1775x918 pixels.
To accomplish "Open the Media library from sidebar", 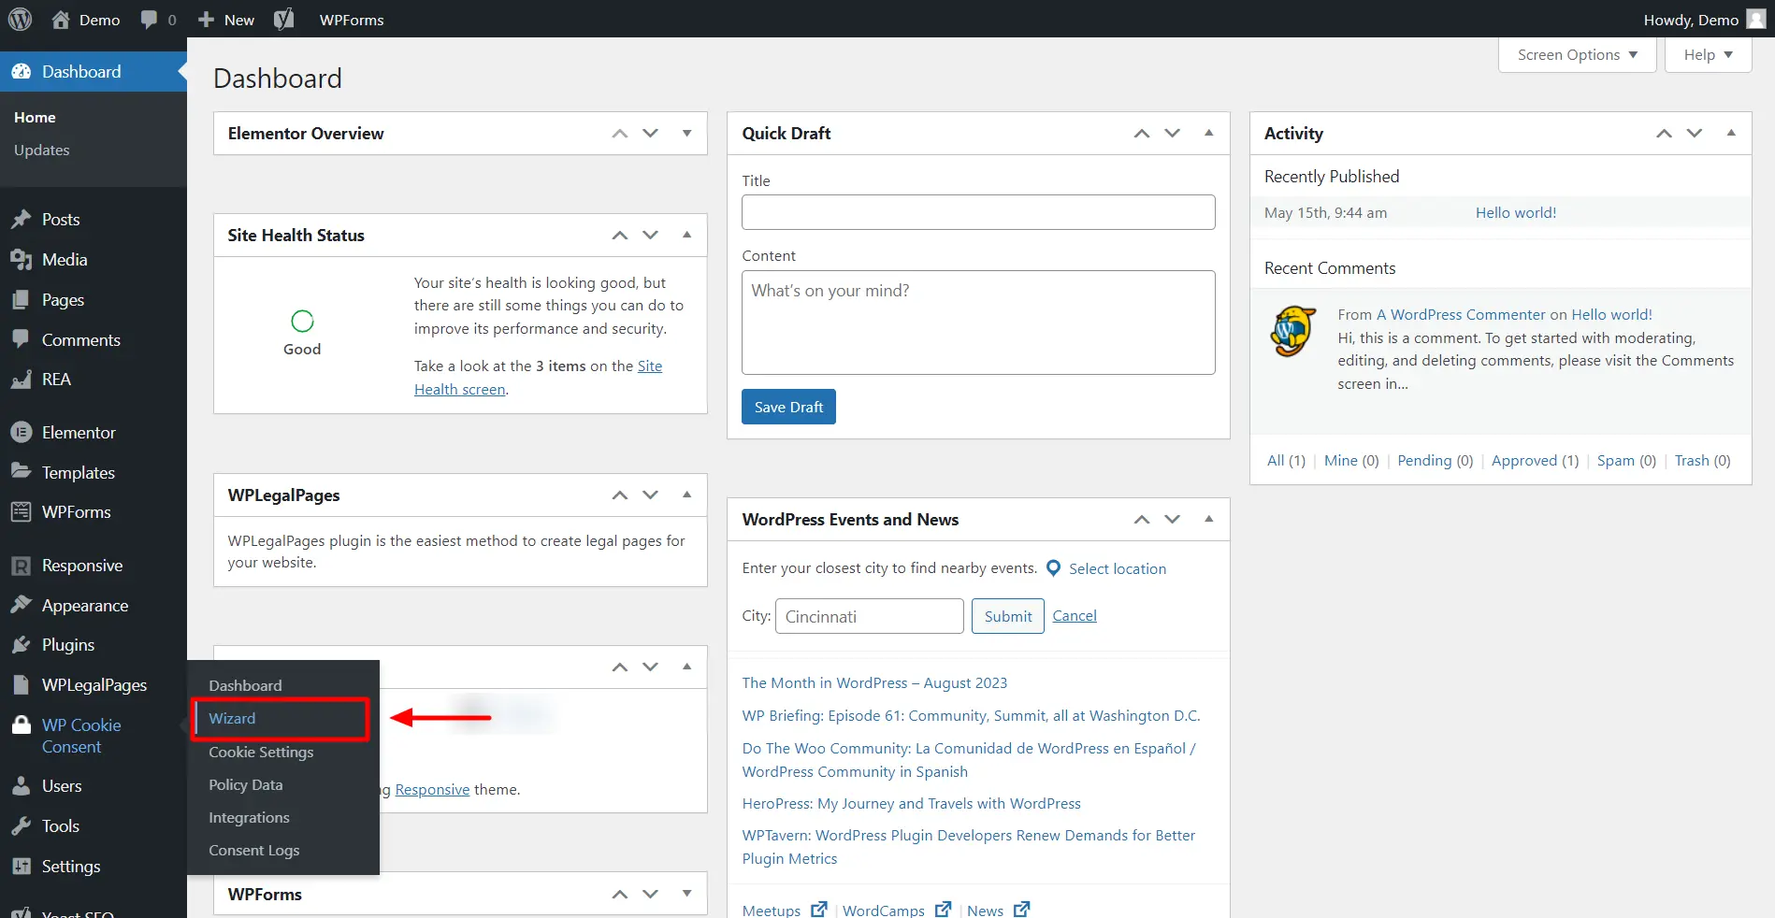I will pyautogui.click(x=64, y=260).
